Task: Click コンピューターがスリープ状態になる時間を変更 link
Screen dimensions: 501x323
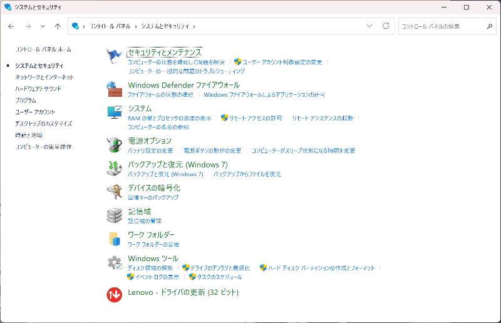Action: pyautogui.click(x=303, y=151)
